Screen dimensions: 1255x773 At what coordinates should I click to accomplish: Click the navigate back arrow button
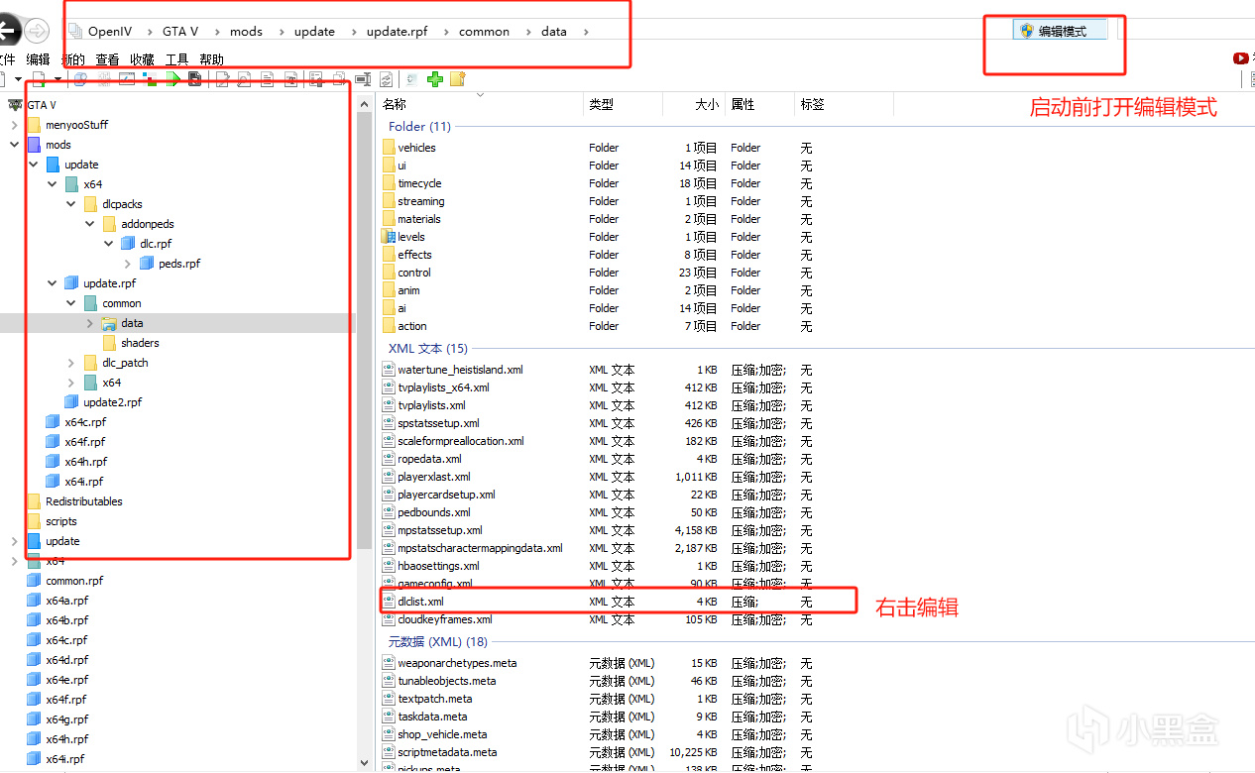(x=7, y=31)
